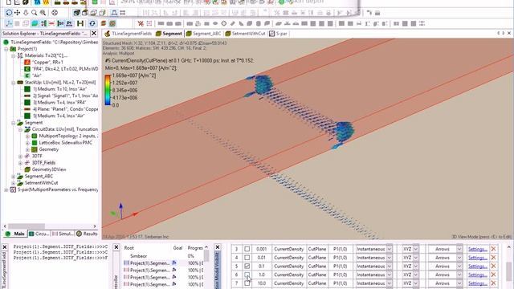Open row 4 XYZ component dropdown

(416, 258)
